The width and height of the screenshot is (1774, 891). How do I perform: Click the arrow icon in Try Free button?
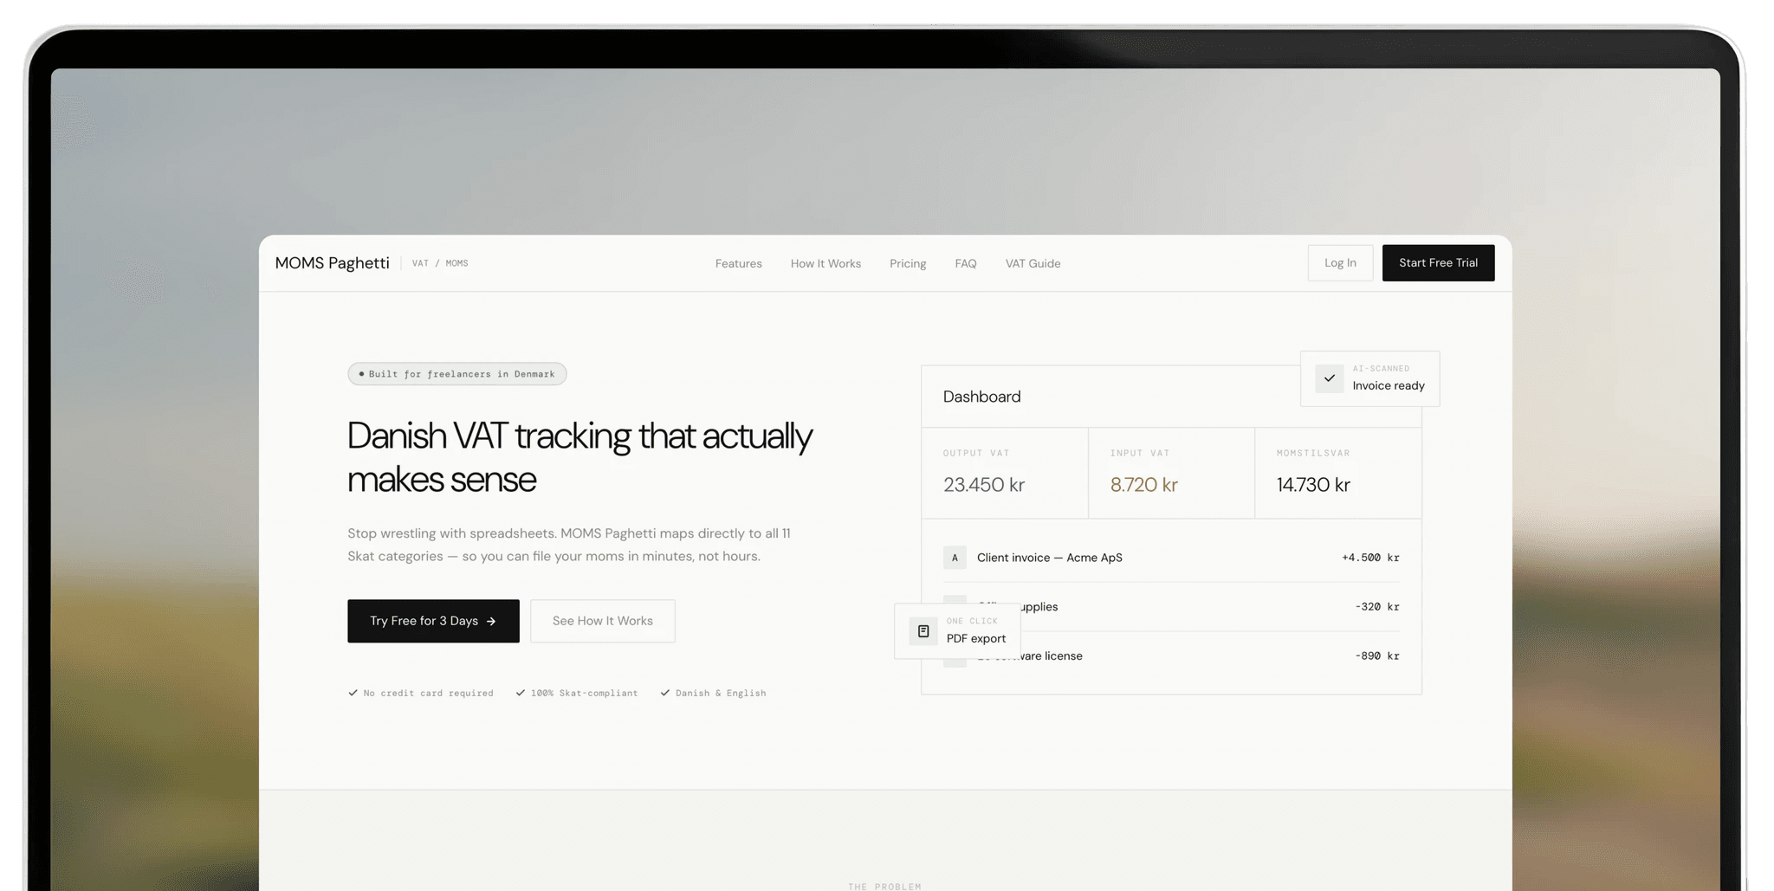[491, 622]
